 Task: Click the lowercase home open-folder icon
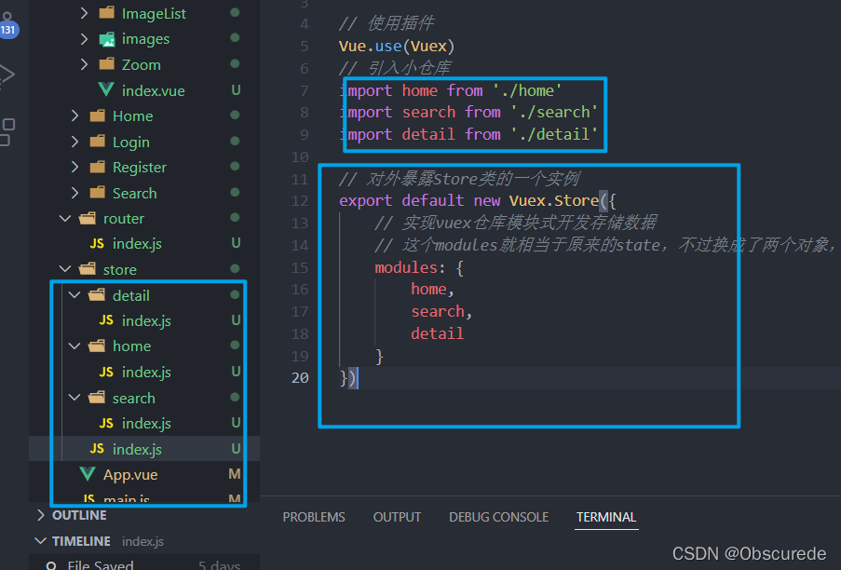point(97,346)
